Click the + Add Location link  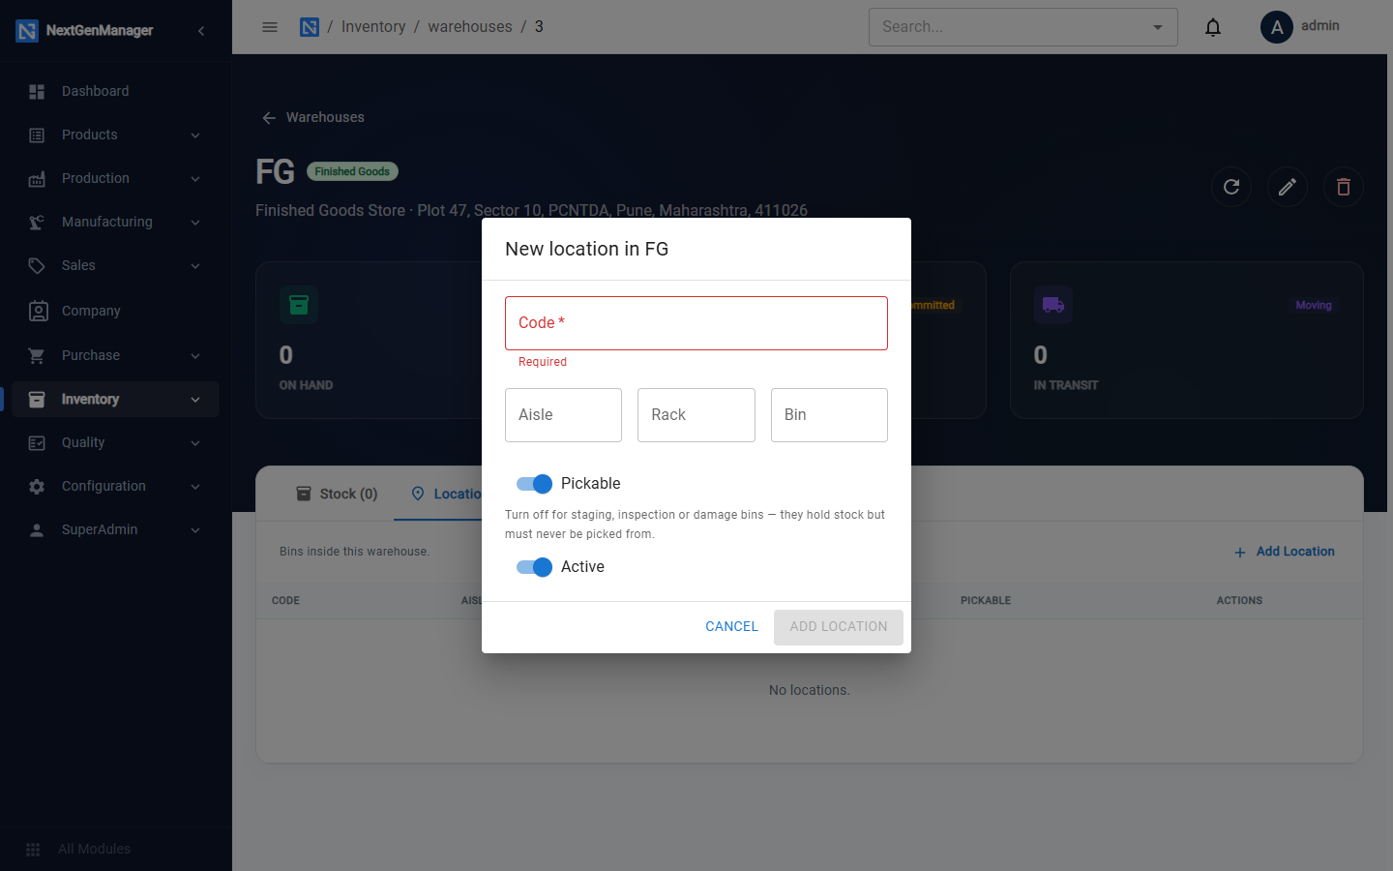pyautogui.click(x=1285, y=552)
